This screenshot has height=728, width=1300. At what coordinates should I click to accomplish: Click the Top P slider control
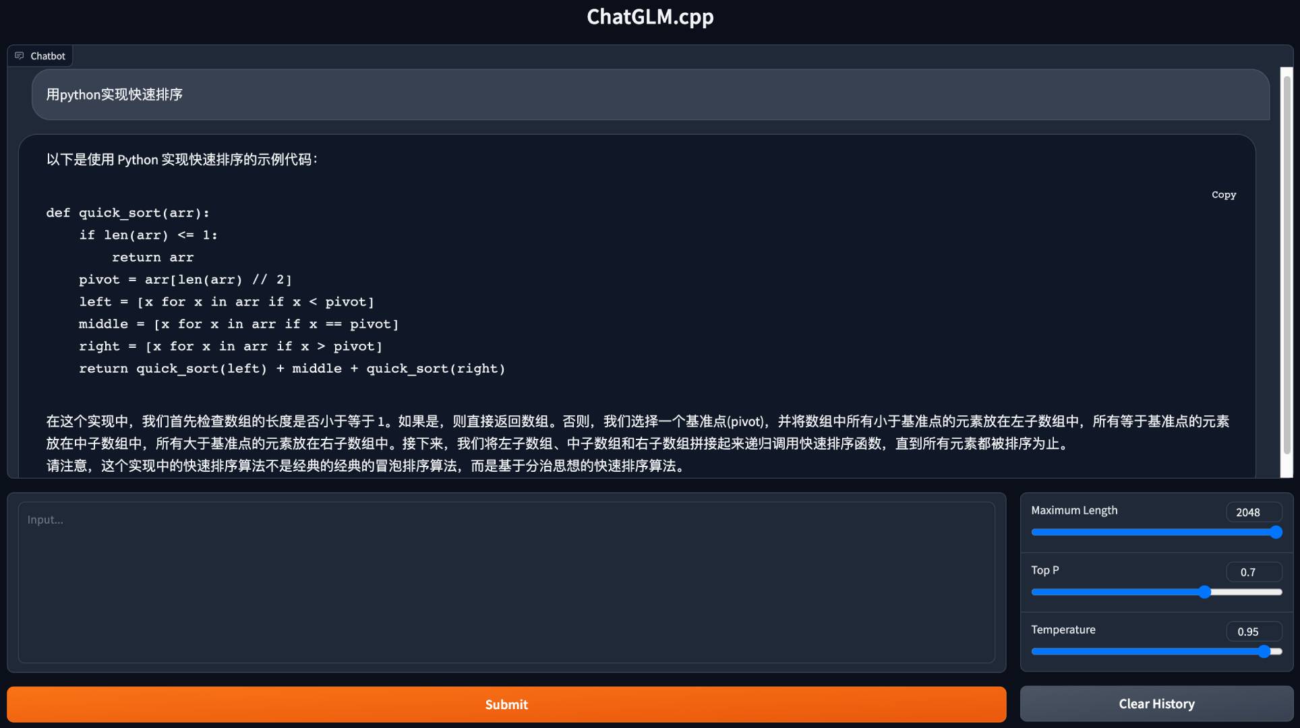1203,592
